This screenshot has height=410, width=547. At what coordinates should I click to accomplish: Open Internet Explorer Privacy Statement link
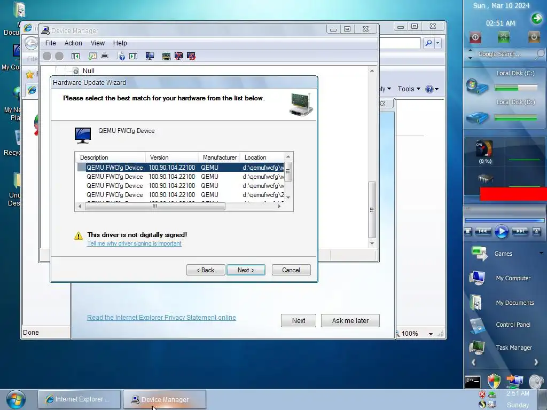(x=161, y=318)
